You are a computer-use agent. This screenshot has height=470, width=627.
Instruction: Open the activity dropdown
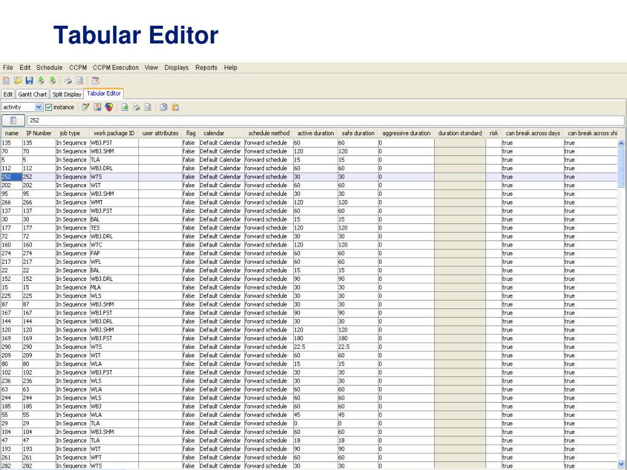(39, 107)
